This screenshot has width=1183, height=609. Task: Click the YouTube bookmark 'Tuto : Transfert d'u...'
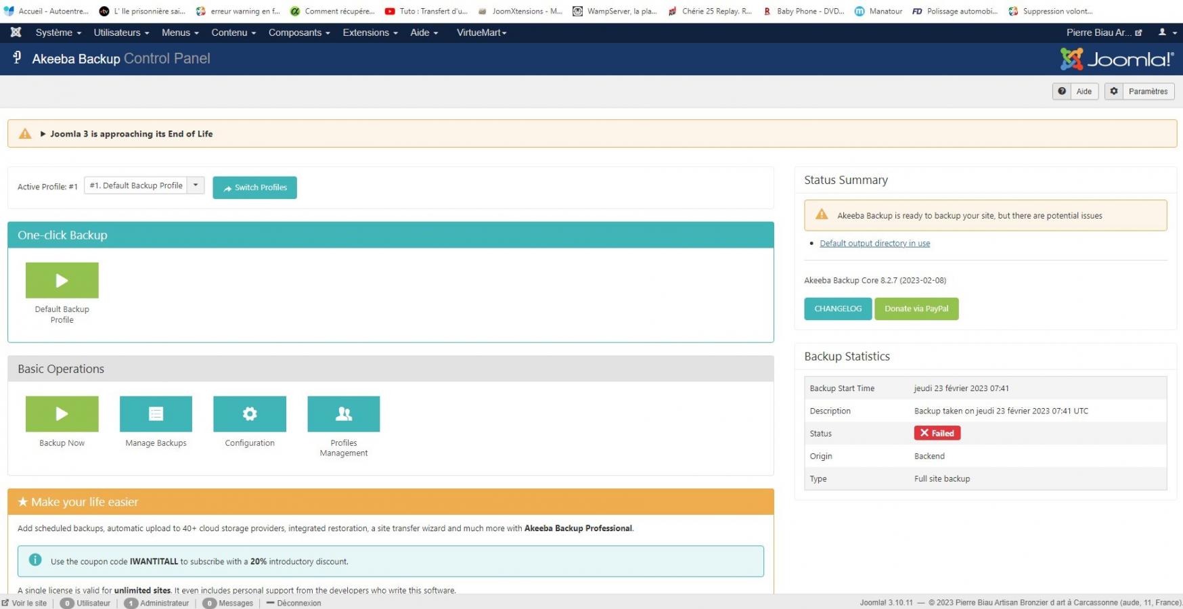(x=426, y=12)
